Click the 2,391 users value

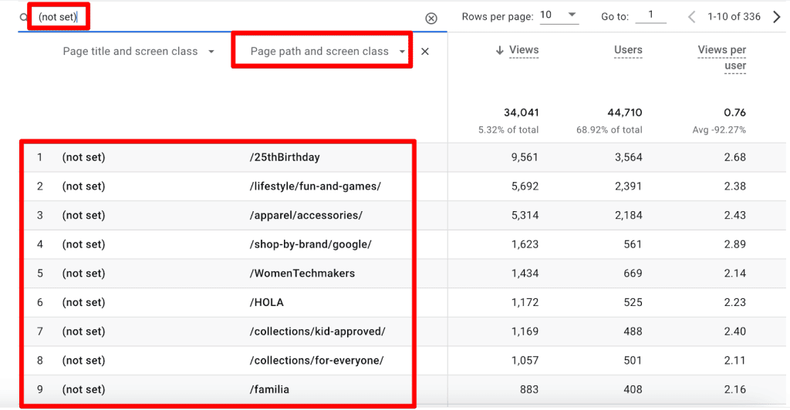tap(628, 187)
